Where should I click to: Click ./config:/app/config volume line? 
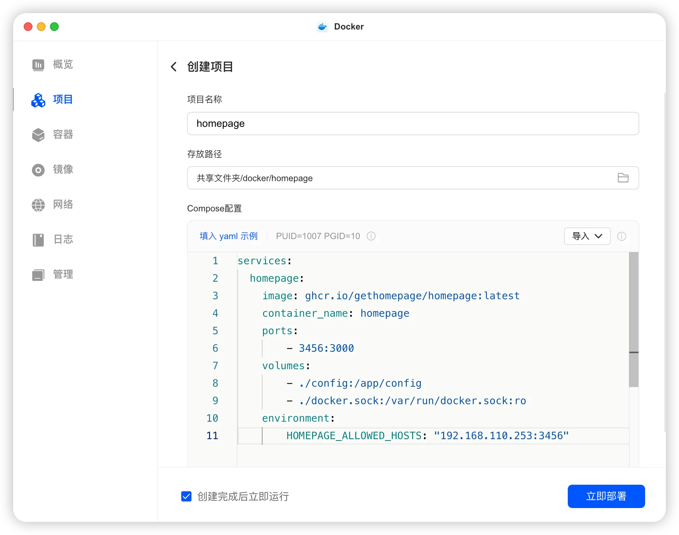point(354,383)
